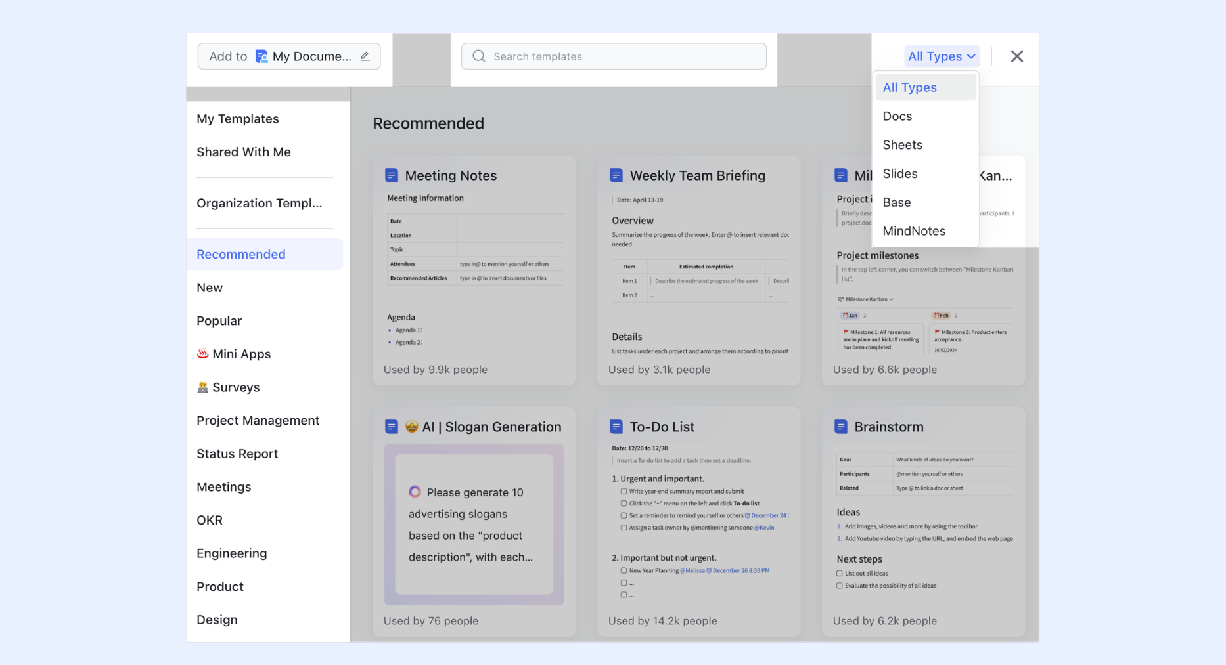
Task: Open the Weekly Team Briefing template preview
Action: [x=699, y=270]
